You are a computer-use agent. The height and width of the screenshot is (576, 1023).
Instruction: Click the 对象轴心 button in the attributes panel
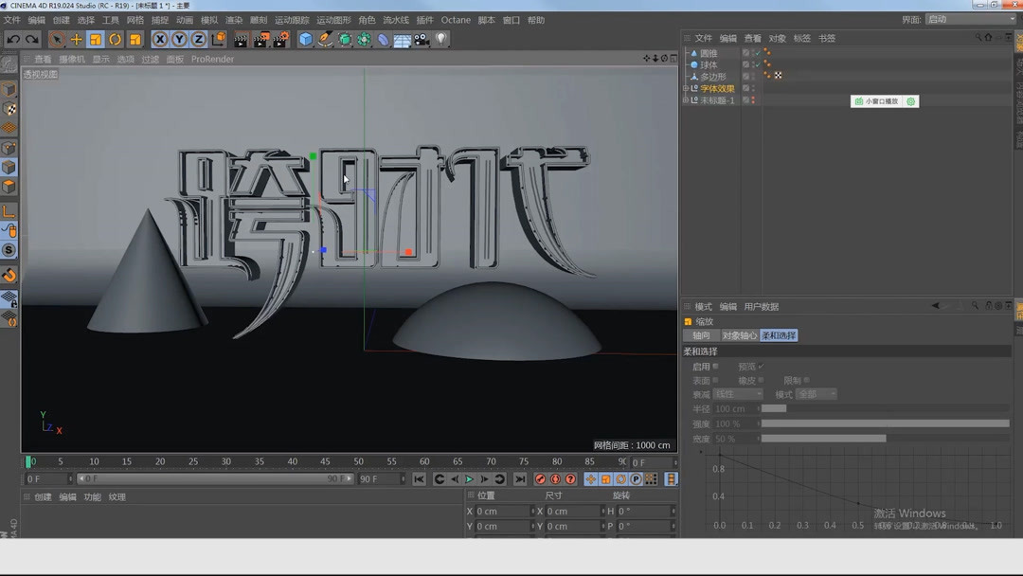tap(738, 334)
